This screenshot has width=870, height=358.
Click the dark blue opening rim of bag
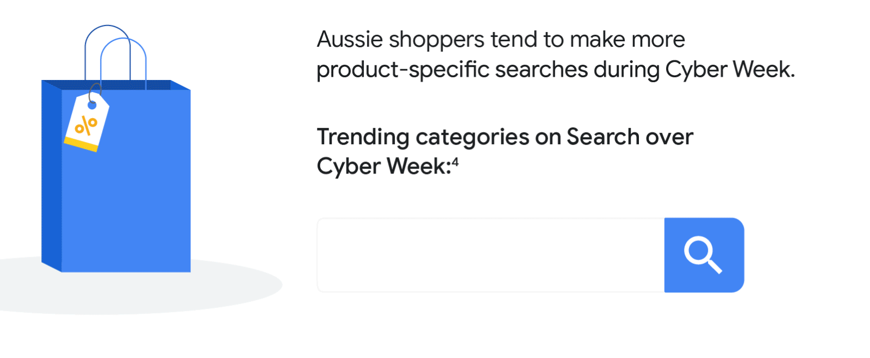(116, 85)
